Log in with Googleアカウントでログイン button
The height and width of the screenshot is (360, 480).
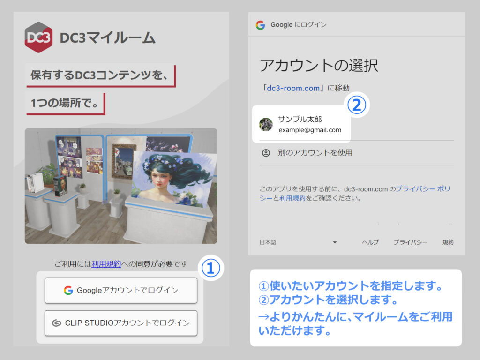(x=121, y=290)
